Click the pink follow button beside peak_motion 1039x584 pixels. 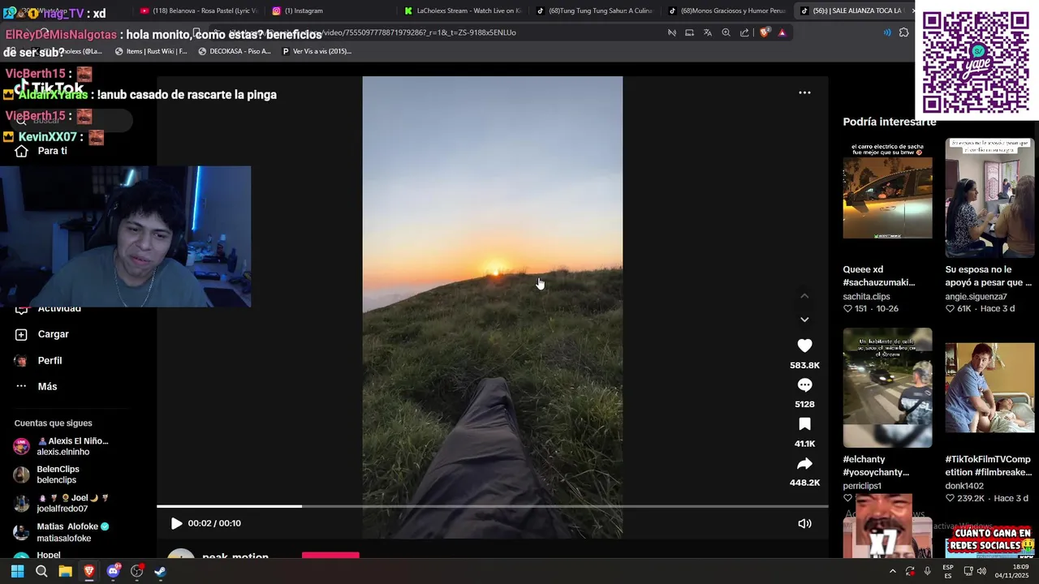coord(330,556)
